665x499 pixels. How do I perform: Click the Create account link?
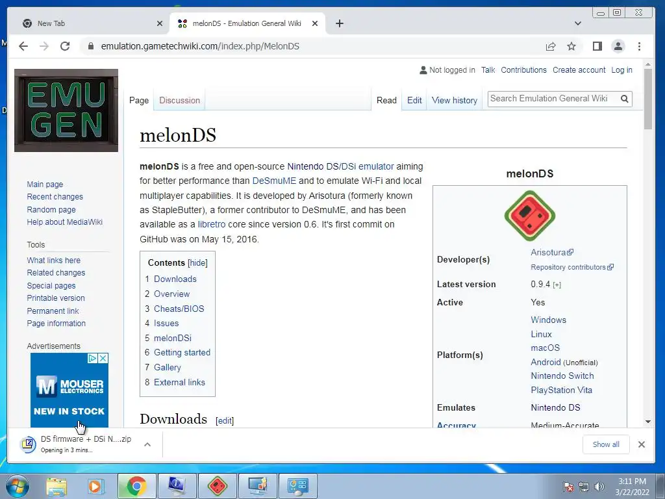(579, 70)
